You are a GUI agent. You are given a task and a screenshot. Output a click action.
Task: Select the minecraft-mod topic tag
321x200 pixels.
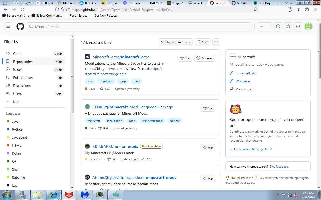tap(152, 121)
